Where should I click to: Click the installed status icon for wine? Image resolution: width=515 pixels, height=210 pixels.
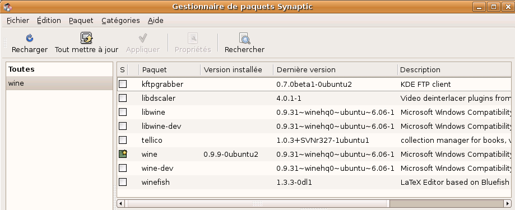pos(123,154)
